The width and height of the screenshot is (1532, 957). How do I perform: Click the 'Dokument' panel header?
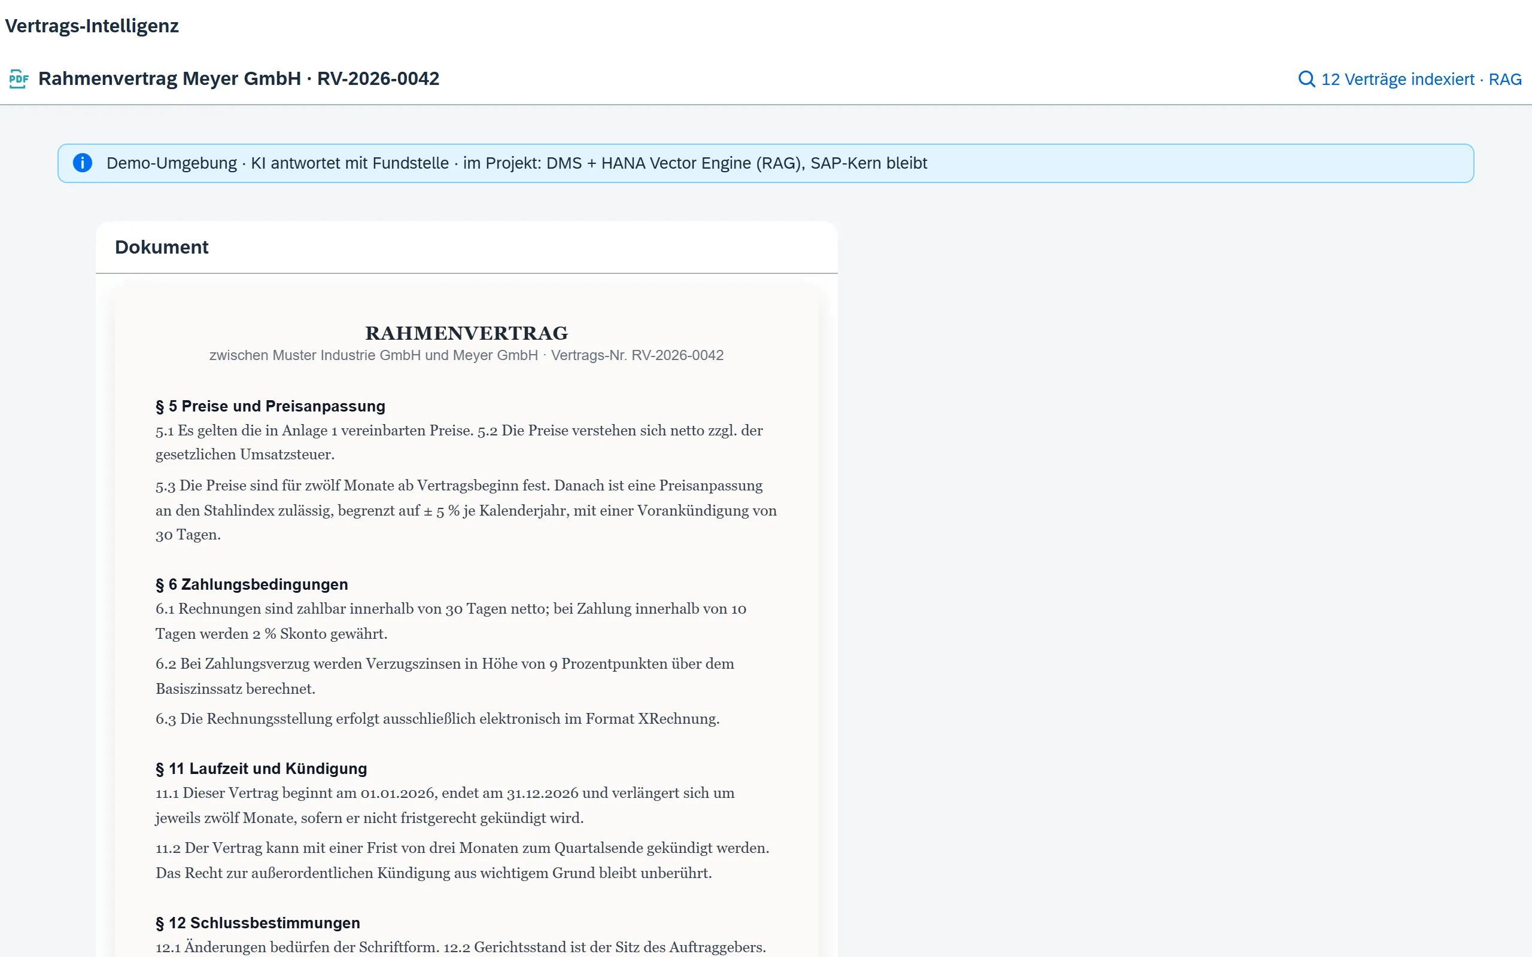(162, 247)
